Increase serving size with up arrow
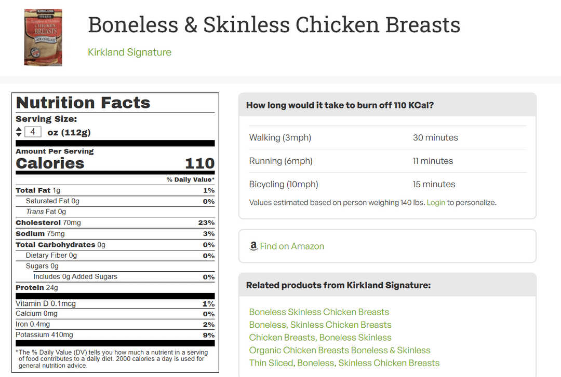This screenshot has width=561, height=377. pos(19,129)
